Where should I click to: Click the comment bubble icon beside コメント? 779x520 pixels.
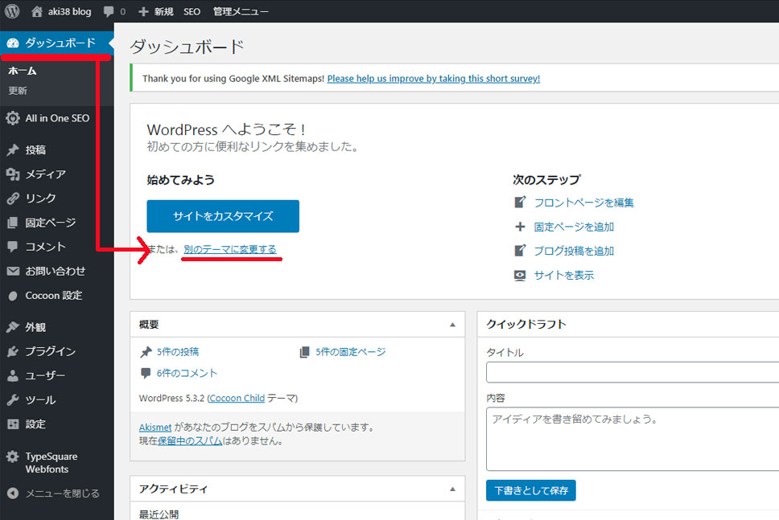[x=13, y=247]
